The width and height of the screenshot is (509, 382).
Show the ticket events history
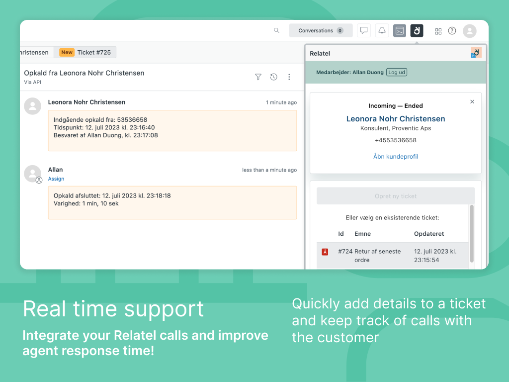273,77
